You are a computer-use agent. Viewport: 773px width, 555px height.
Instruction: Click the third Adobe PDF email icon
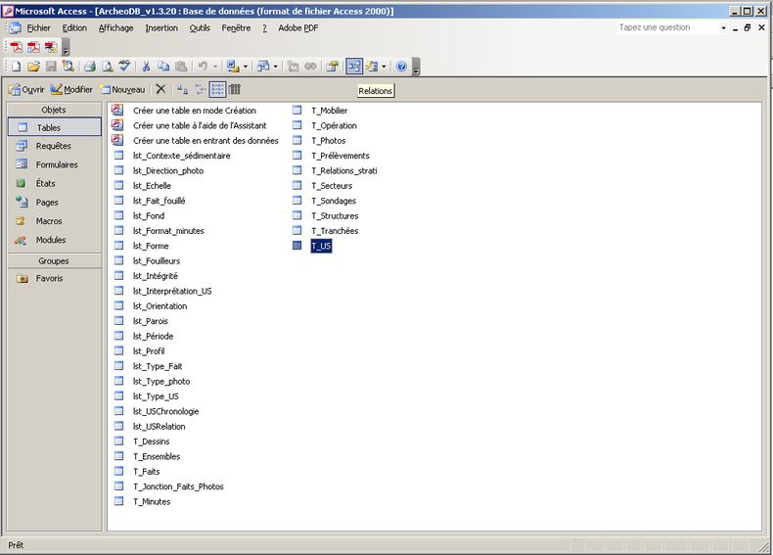(x=50, y=47)
